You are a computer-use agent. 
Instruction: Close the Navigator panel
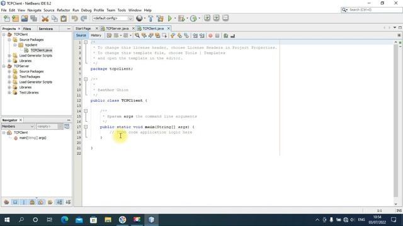click(21, 120)
